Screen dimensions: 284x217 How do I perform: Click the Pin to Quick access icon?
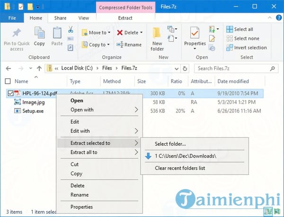pos(17,34)
